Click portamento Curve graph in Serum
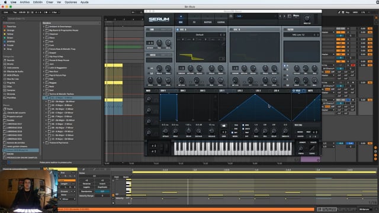This screenshot has height=213, width=379. pyautogui.click(x=312, y=149)
